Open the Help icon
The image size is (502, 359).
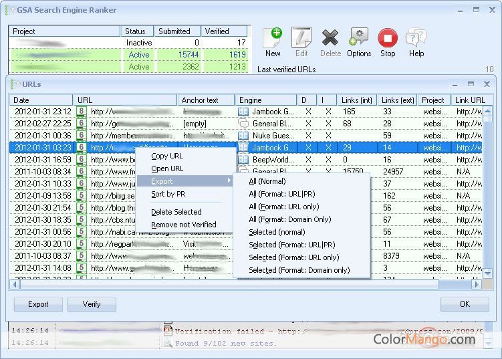[x=416, y=38]
